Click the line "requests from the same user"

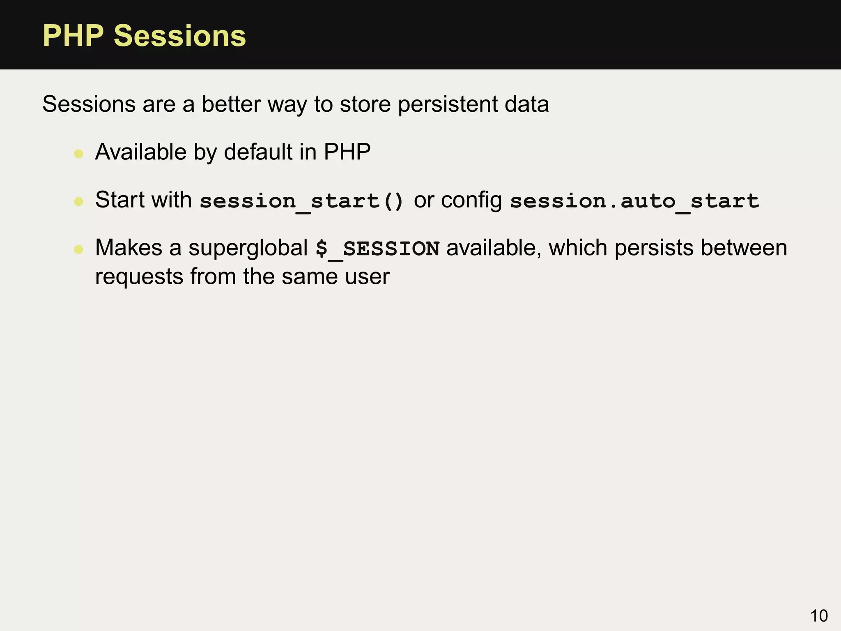pyautogui.click(x=242, y=276)
